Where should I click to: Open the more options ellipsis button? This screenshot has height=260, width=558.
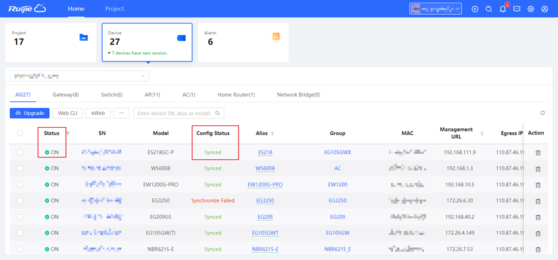(x=122, y=113)
